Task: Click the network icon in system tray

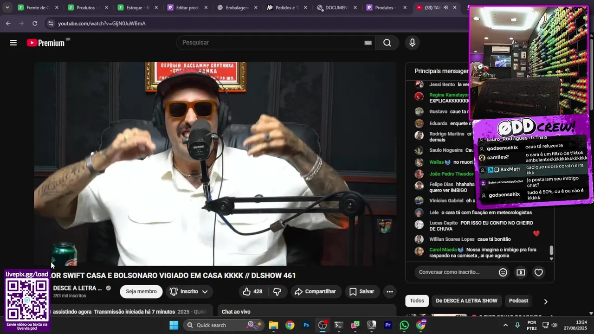Action: click(546, 325)
